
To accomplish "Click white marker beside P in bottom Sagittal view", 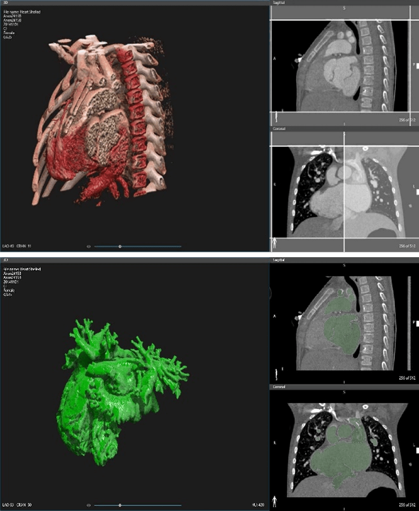I will point(416,323).
